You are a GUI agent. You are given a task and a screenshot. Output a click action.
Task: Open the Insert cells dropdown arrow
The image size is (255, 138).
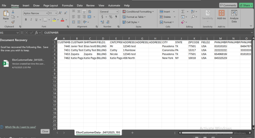click(174, 12)
